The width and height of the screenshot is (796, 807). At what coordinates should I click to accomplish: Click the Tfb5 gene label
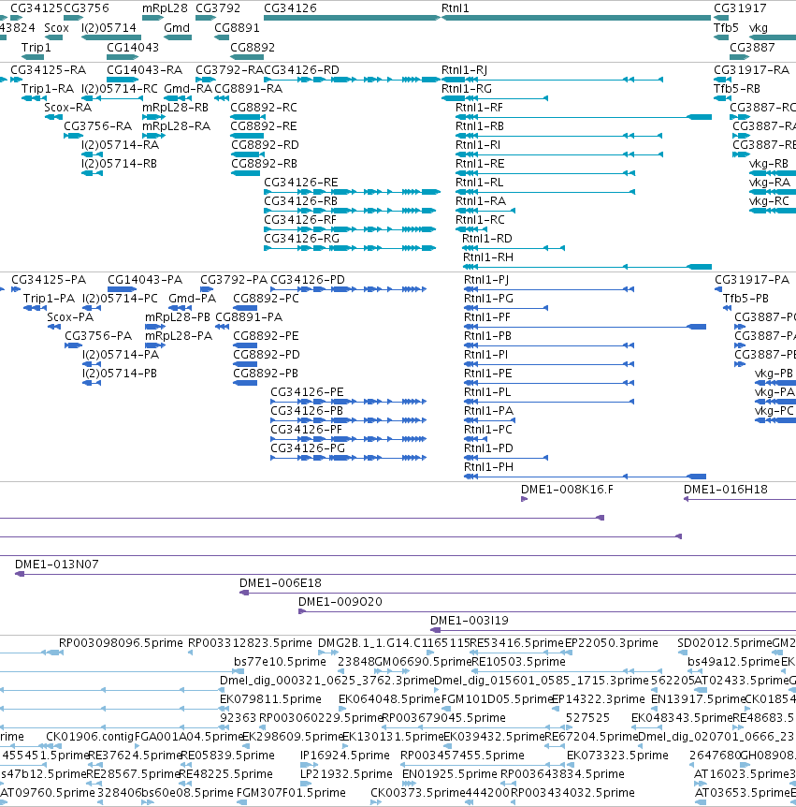coord(726,28)
